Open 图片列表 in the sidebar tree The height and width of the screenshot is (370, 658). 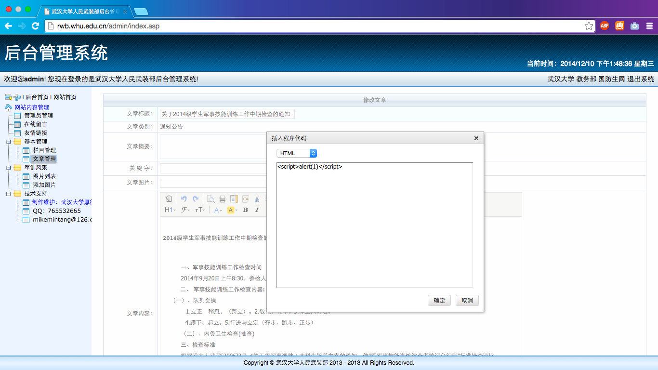(44, 176)
